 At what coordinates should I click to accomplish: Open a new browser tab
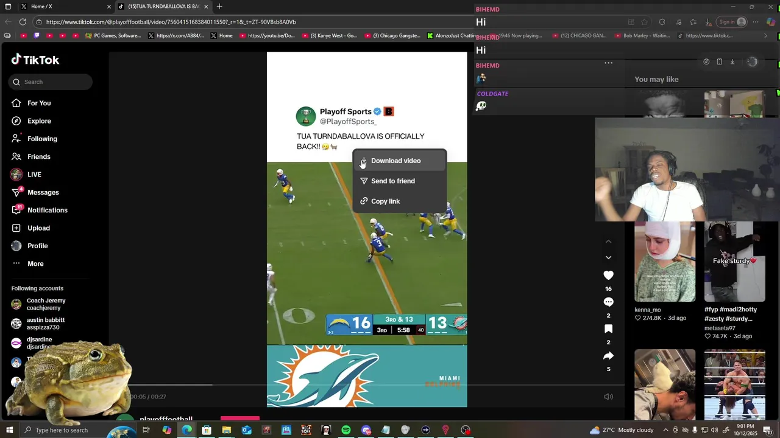pyautogui.click(x=219, y=7)
